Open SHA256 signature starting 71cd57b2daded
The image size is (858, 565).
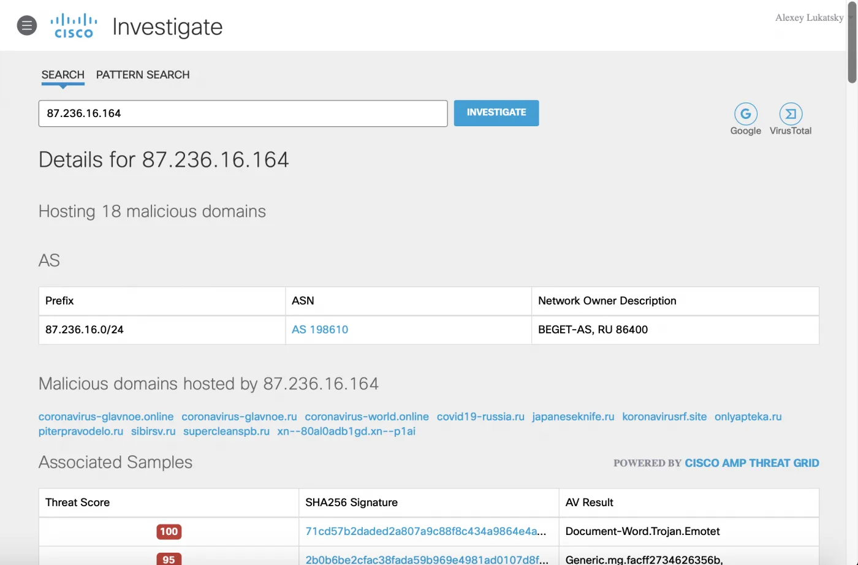(426, 531)
